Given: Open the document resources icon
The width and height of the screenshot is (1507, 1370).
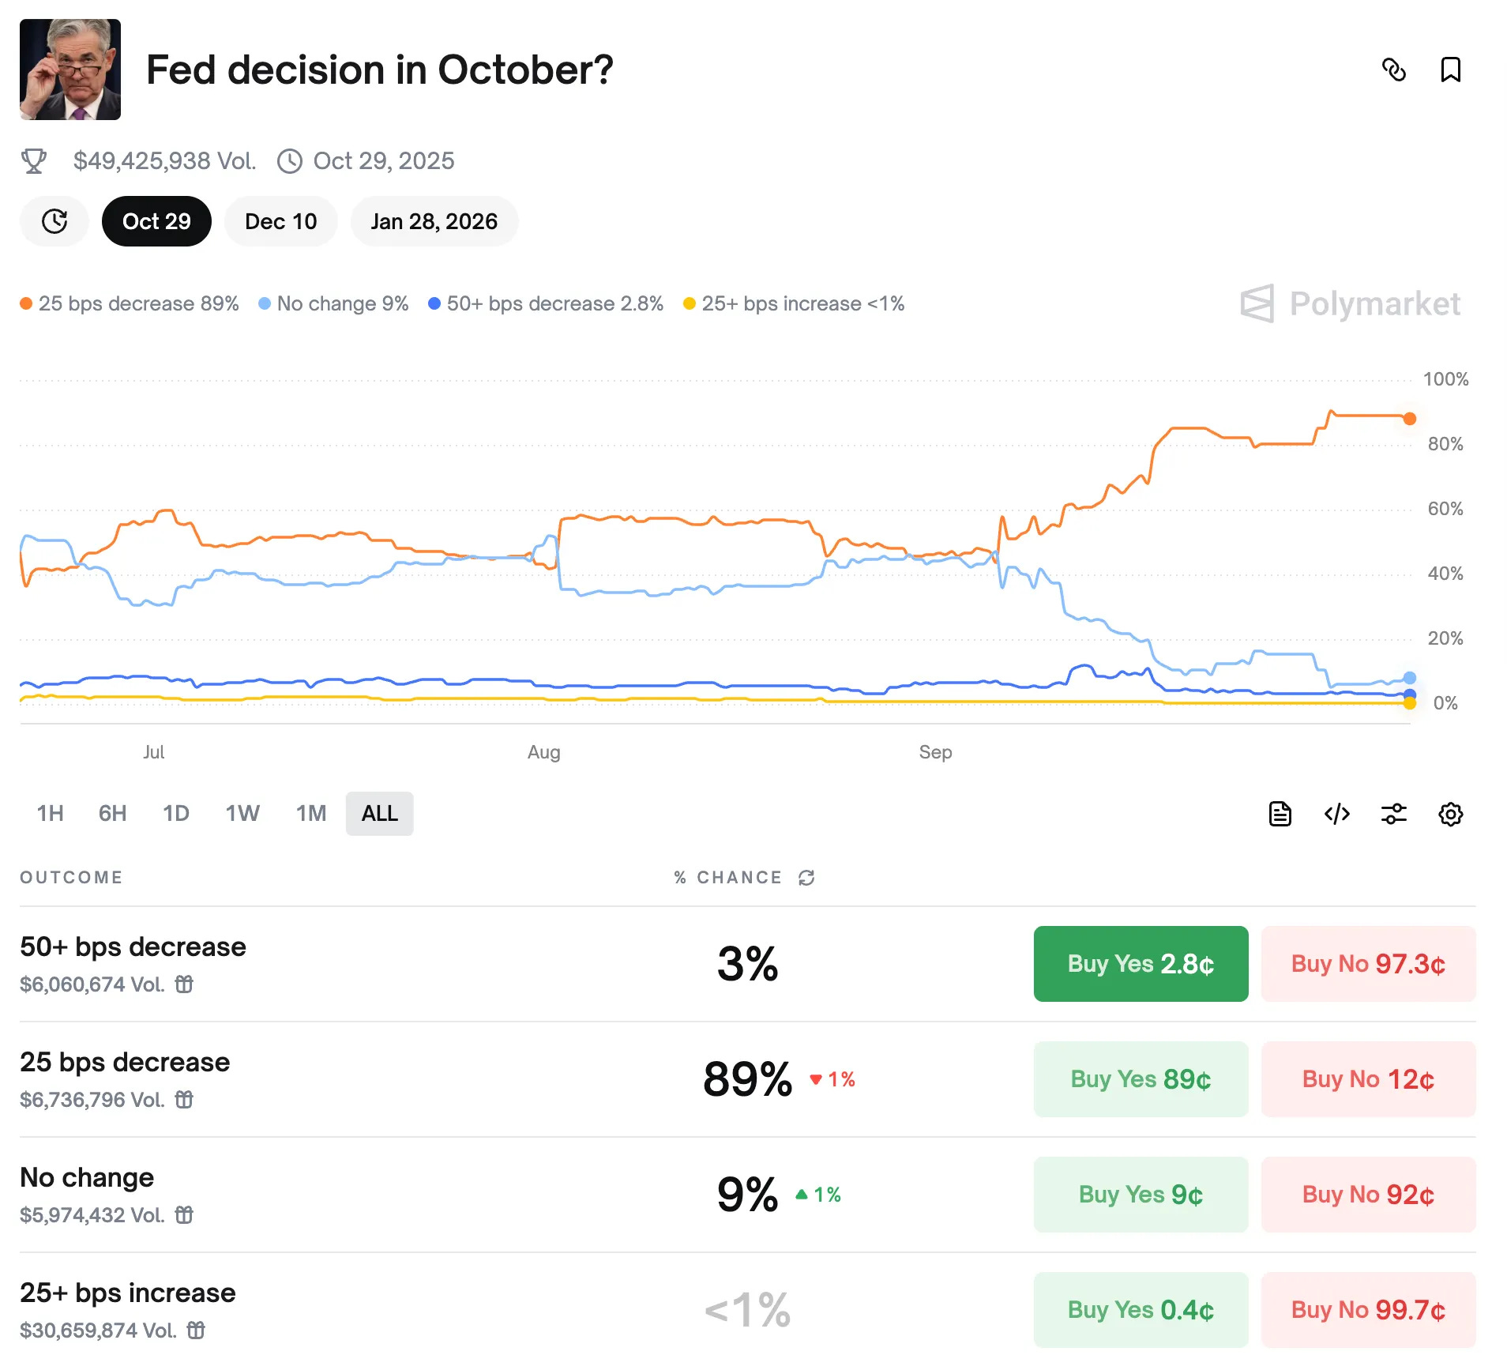Looking at the screenshot, I should click(1280, 814).
